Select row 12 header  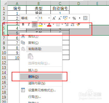click(x=4, y=63)
